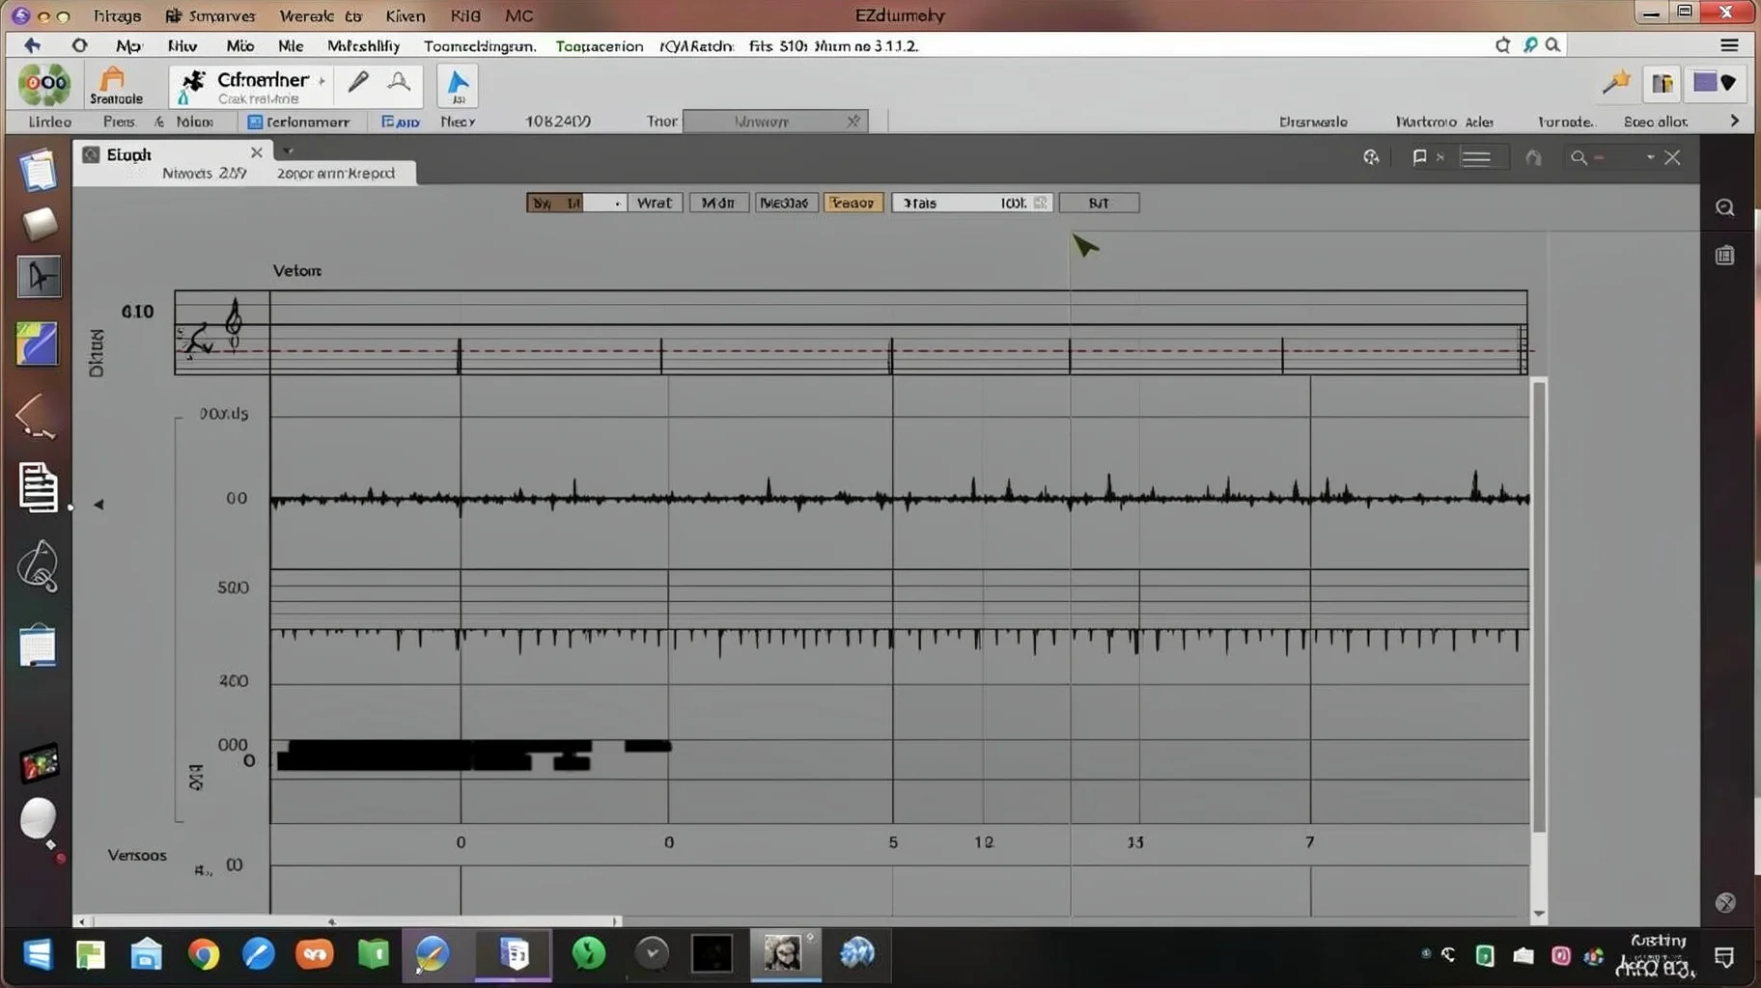The image size is (1761, 988).
Task: Click the person icon beside pencil
Action: [x=399, y=82]
